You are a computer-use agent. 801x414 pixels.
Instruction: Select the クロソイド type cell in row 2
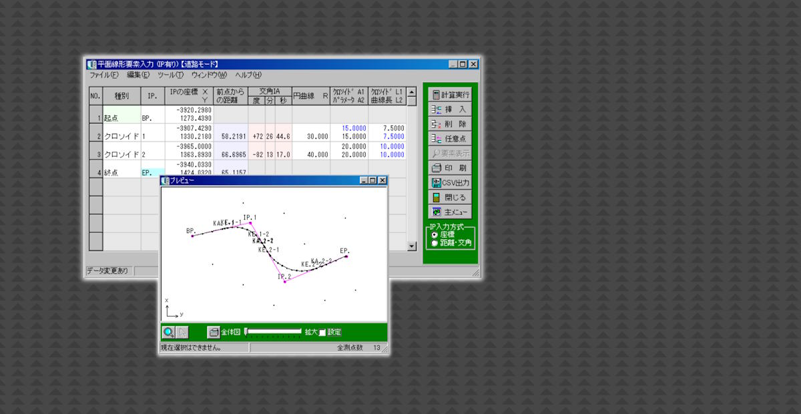pos(121,136)
